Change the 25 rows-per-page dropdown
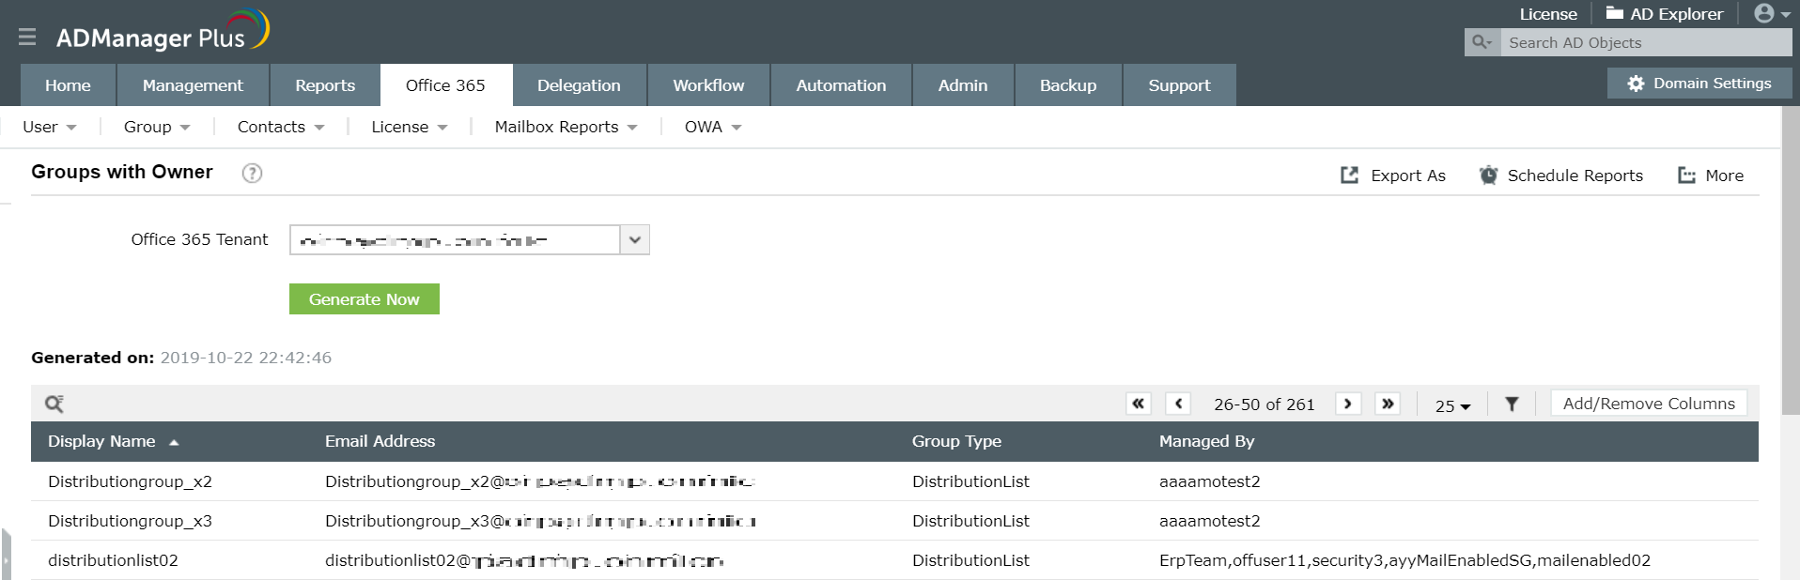Image resolution: width=1800 pixels, height=580 pixels. coord(1452,405)
